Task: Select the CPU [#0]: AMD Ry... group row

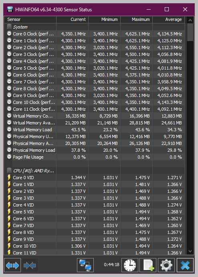Action: pos(95,171)
